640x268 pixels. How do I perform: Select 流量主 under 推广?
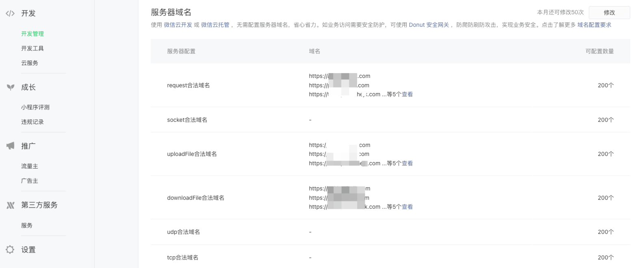(x=30, y=166)
